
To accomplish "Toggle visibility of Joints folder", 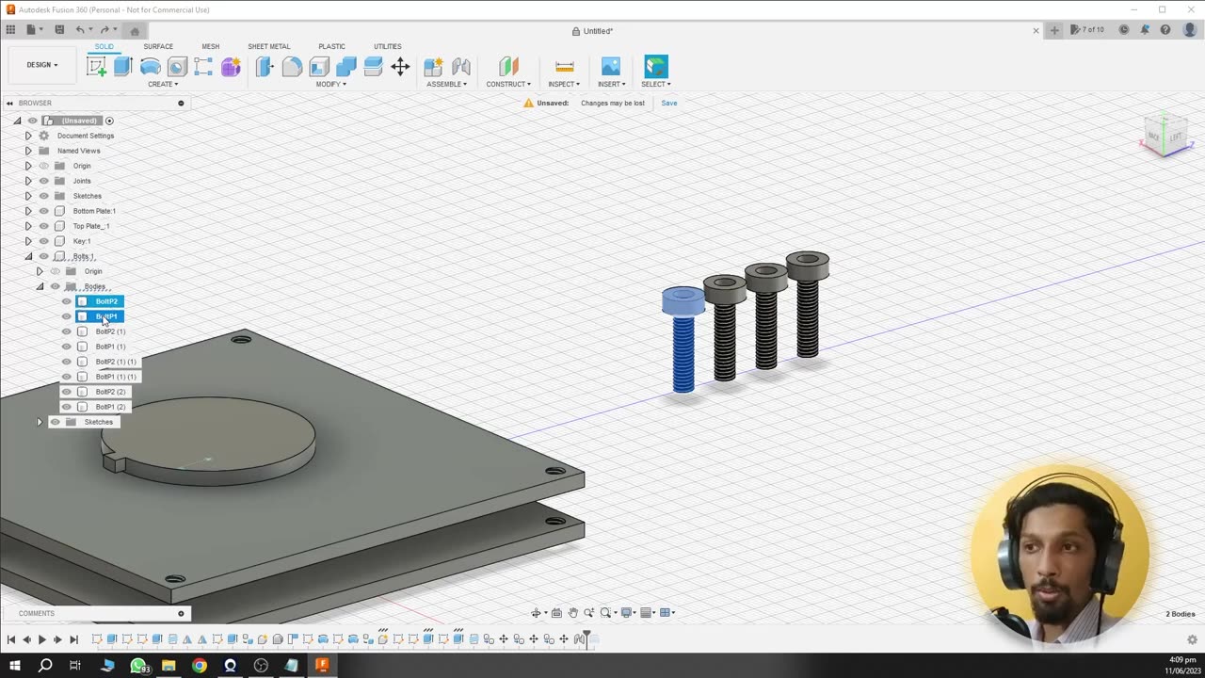I will 44,181.
